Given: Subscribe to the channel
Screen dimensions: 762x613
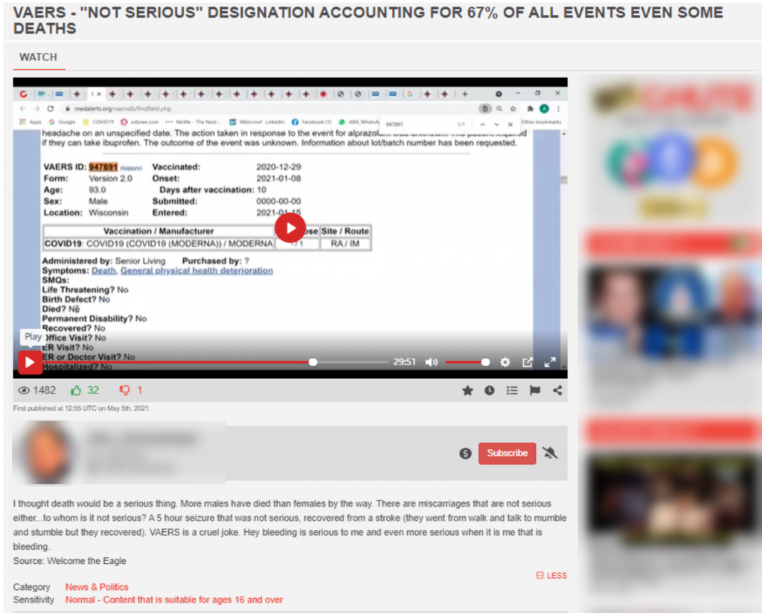Looking at the screenshot, I should point(507,453).
